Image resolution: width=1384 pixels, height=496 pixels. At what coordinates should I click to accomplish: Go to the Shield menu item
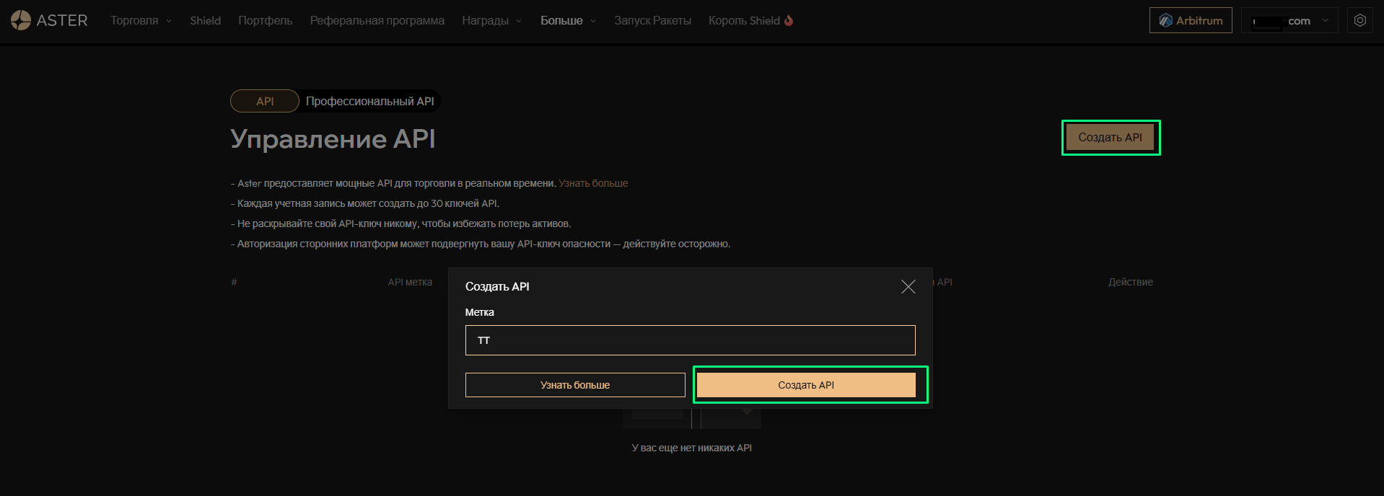click(x=205, y=20)
